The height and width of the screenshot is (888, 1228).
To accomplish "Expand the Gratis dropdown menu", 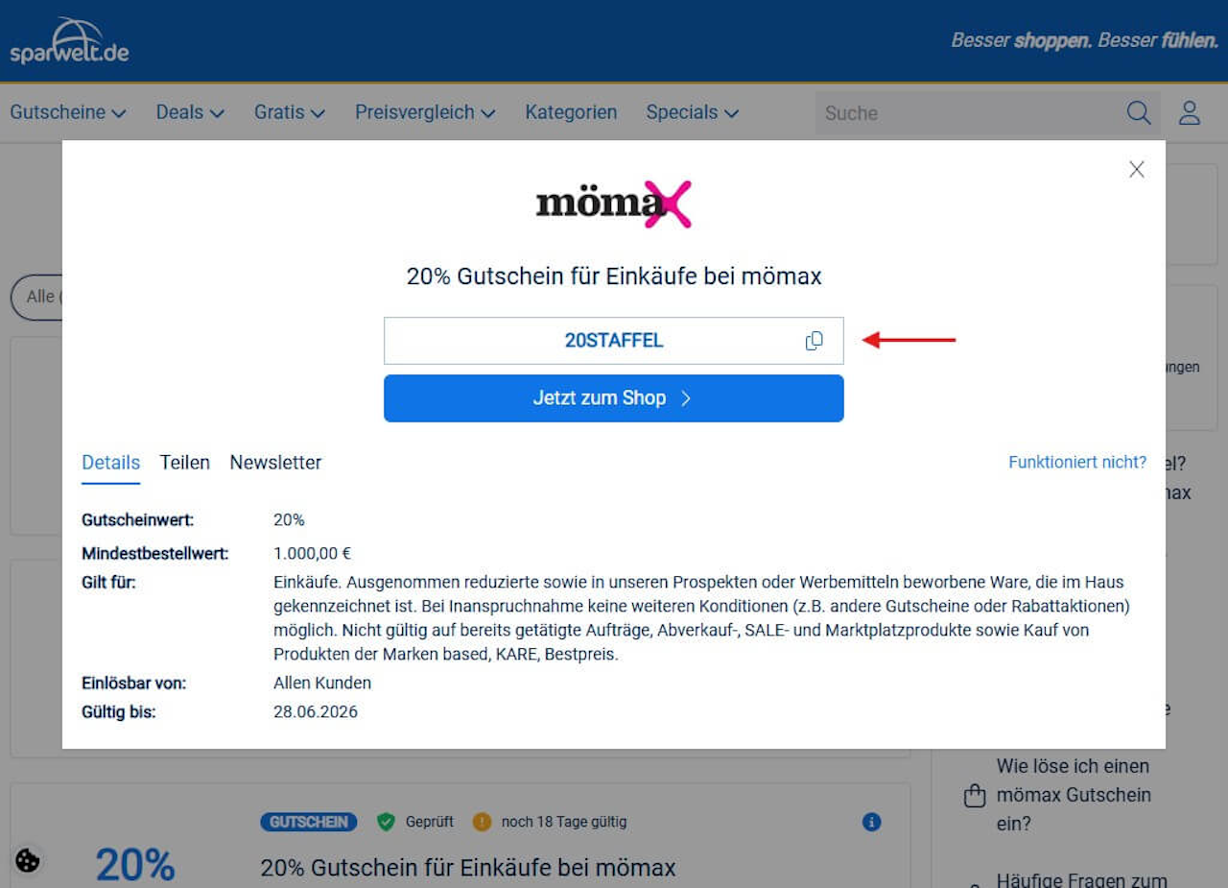I will 290,112.
